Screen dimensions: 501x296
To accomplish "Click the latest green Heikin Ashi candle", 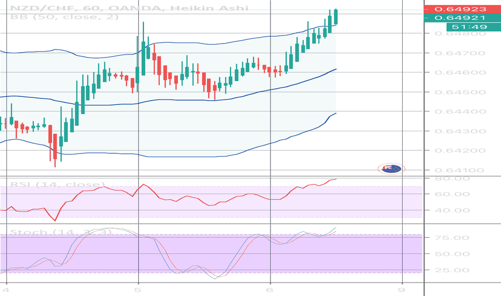I will (336, 16).
